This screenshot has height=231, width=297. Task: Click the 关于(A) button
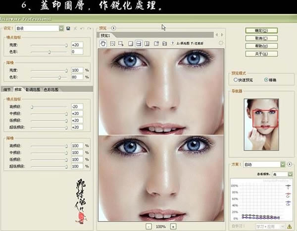261,54
